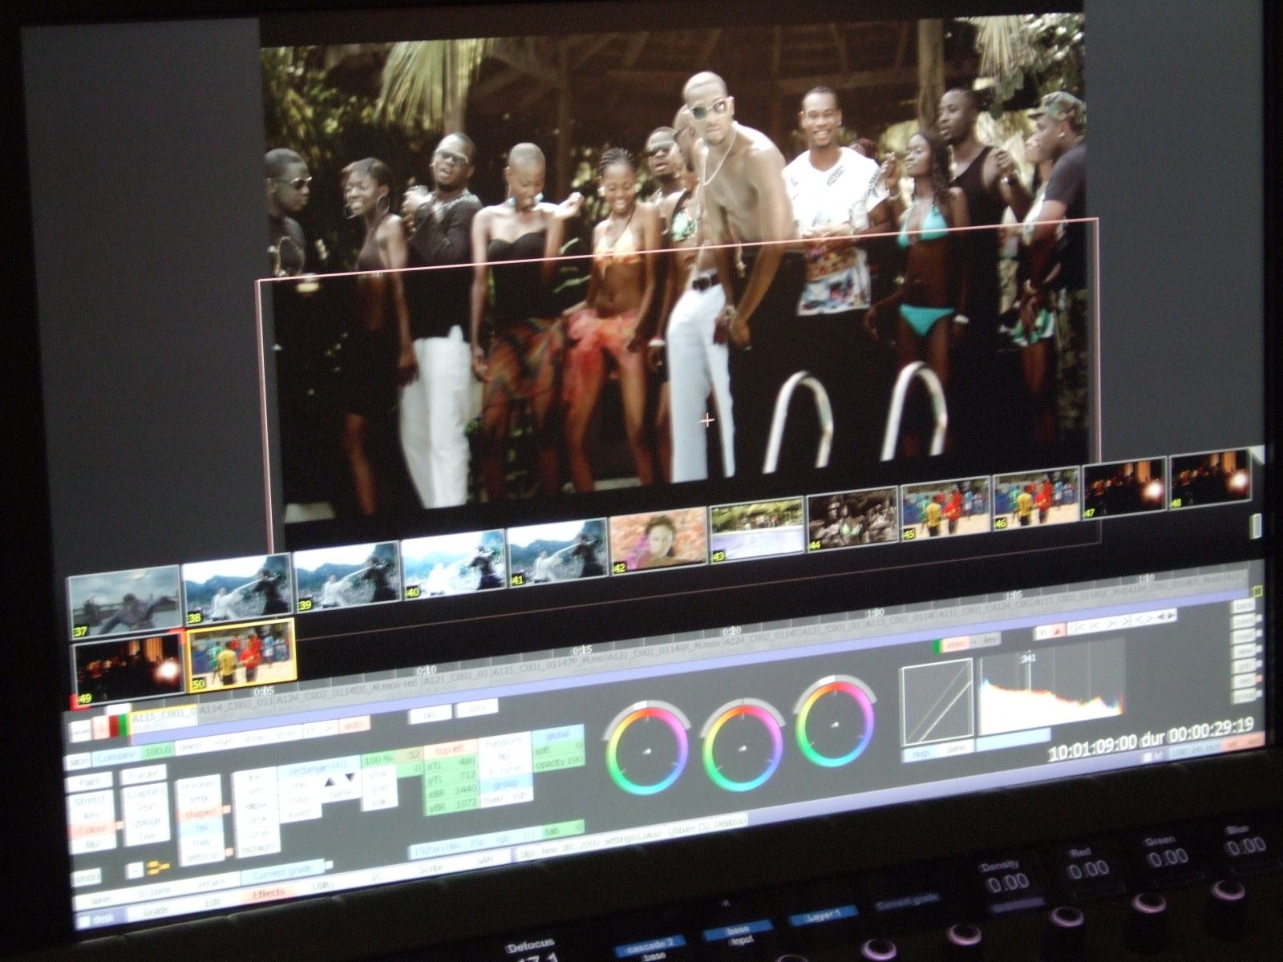The height and width of the screenshot is (962, 1283).
Task: Click the dur 00:00:29:19 readout
Action: (x=1198, y=732)
